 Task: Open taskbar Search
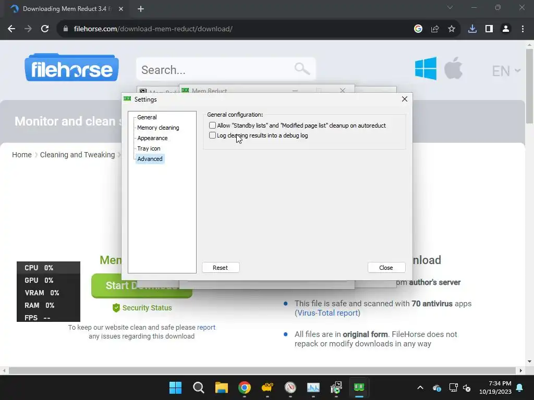pyautogui.click(x=199, y=387)
